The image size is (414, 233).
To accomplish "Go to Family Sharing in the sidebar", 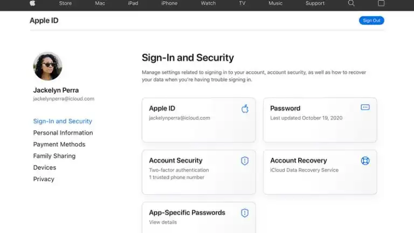I will tap(54, 156).
